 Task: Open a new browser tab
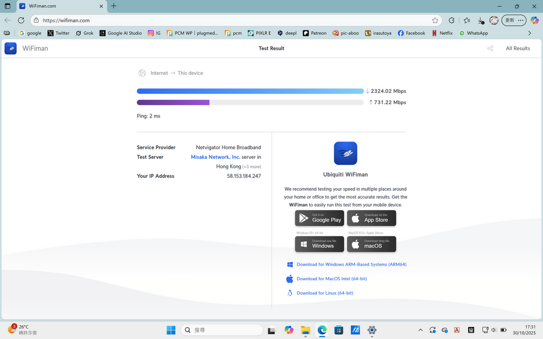coord(113,6)
